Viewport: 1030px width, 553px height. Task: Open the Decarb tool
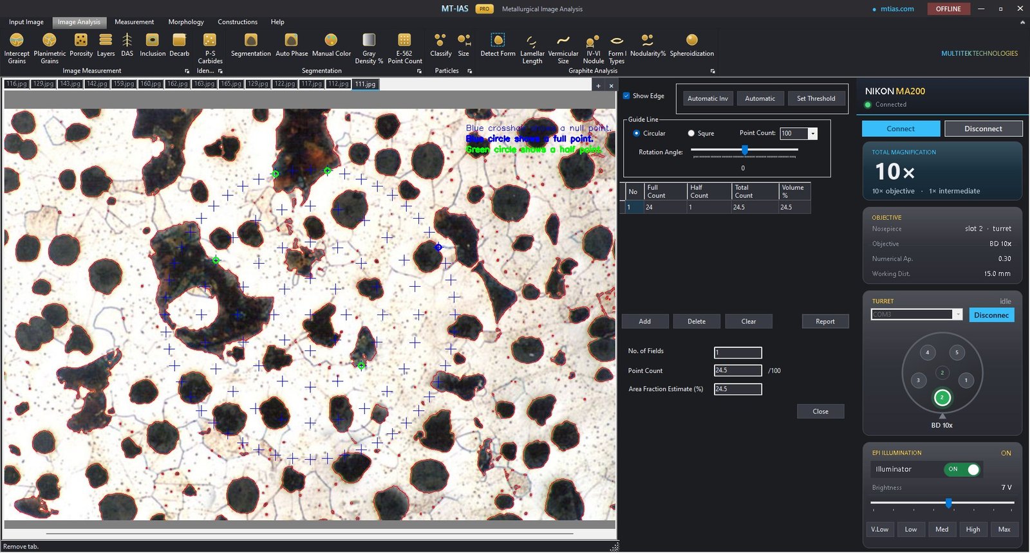tap(179, 46)
